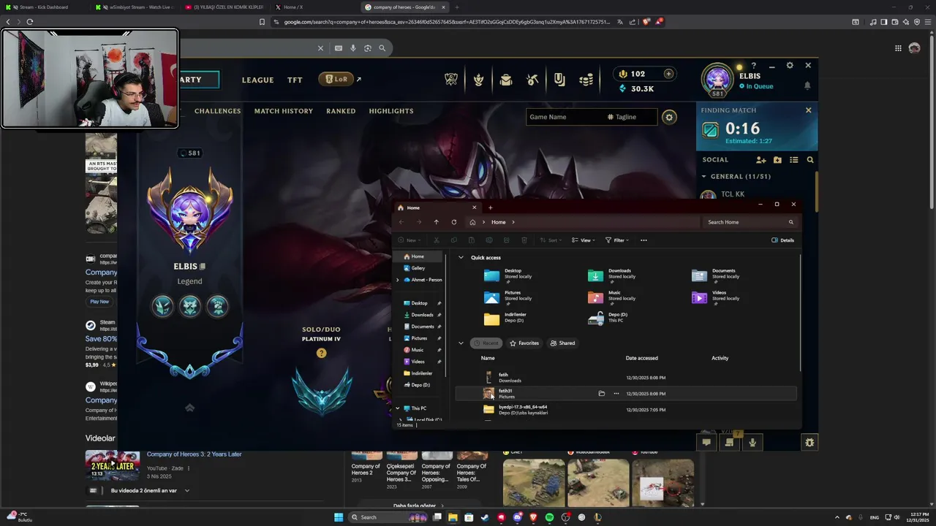This screenshot has width=936, height=526.
Task: Collapse the Recent files section chevron
Action: 461,343
